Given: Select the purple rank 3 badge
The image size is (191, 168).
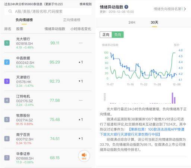Looking at the screenshot, I should pos(7,81).
